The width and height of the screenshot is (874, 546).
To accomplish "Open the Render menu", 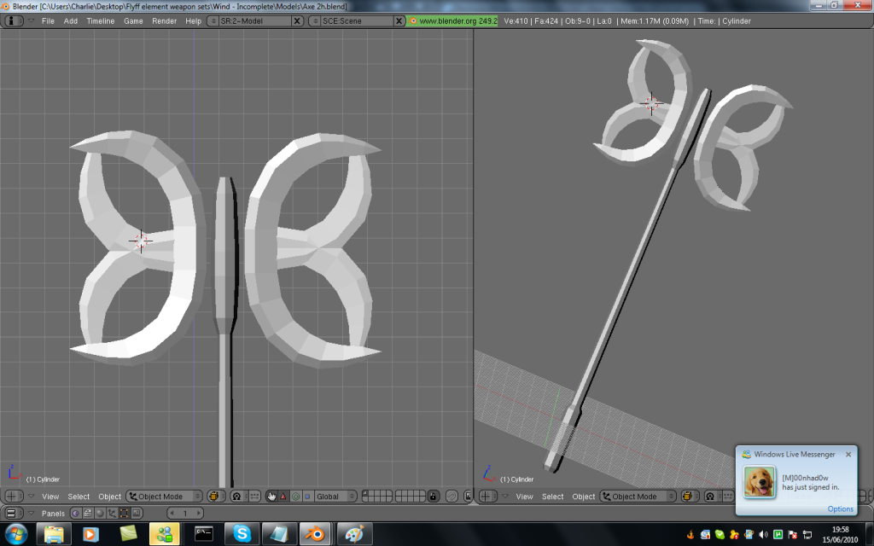I will pos(164,20).
